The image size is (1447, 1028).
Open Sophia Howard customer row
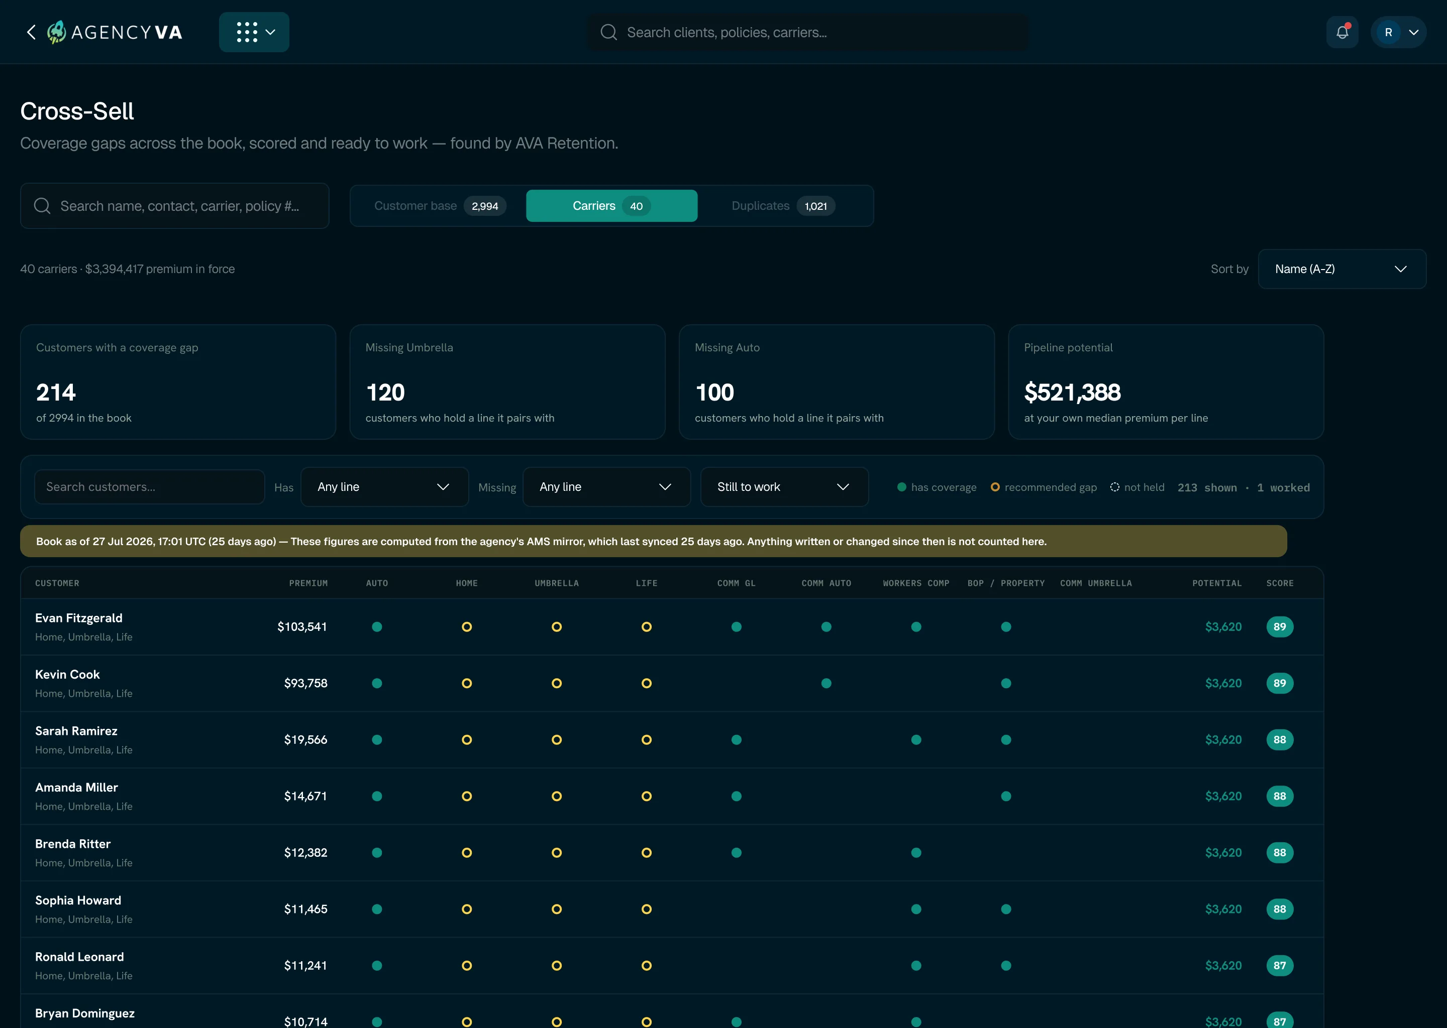672,909
